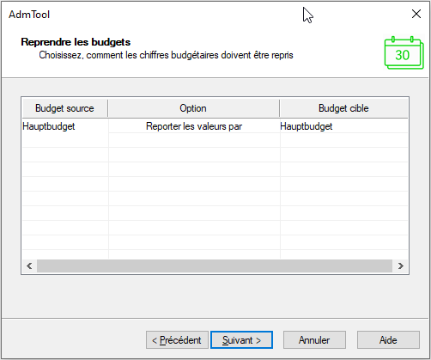This screenshot has height=360, width=431.
Task: Select the Budget source column header
Action: point(65,108)
